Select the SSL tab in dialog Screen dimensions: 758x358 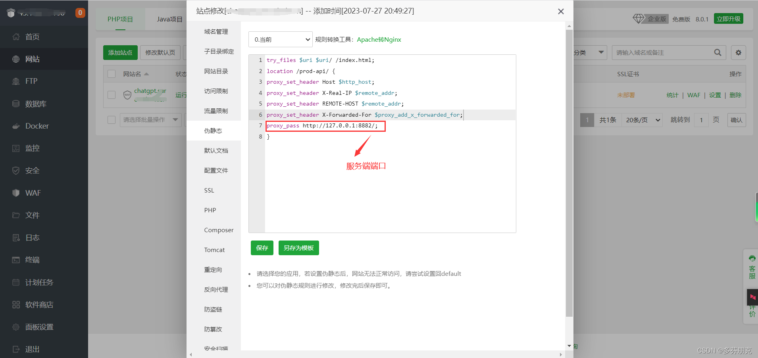tap(209, 190)
